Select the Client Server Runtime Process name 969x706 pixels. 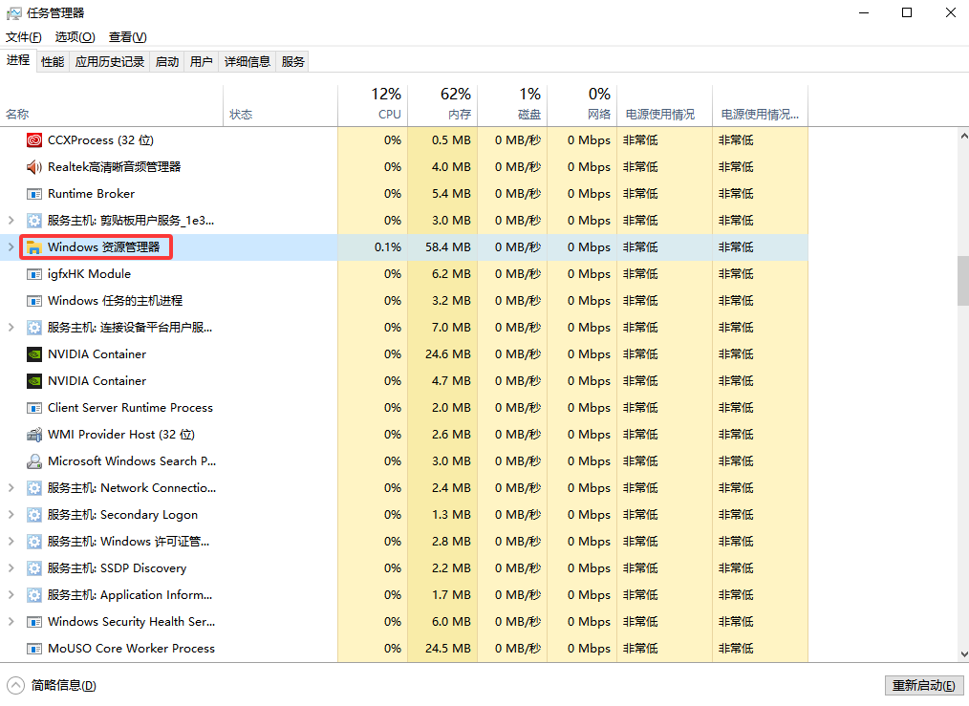tap(130, 408)
